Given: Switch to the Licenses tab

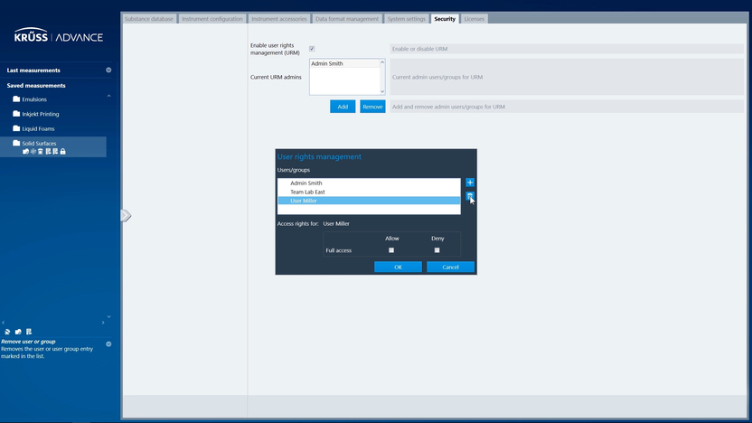Looking at the screenshot, I should [474, 19].
